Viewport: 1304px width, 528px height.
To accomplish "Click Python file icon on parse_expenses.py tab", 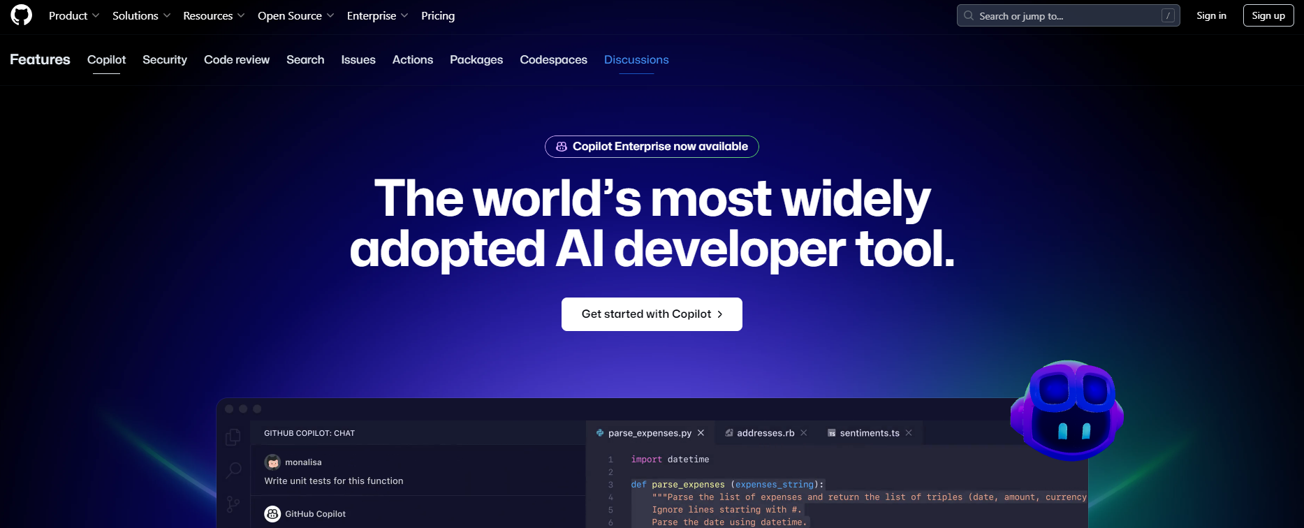I will pos(600,433).
